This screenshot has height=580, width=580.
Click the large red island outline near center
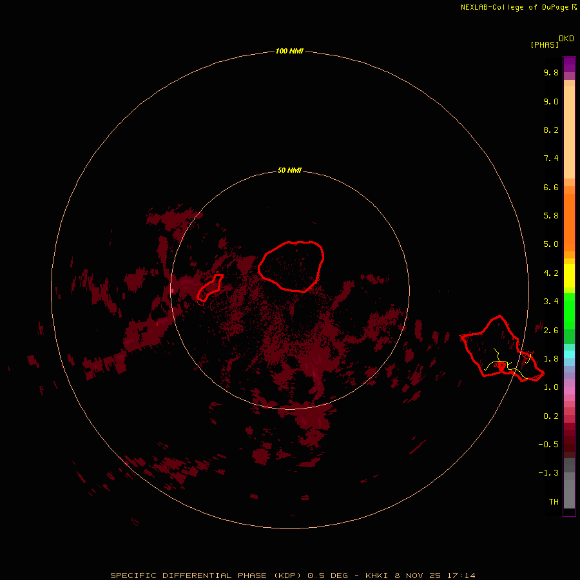click(291, 266)
